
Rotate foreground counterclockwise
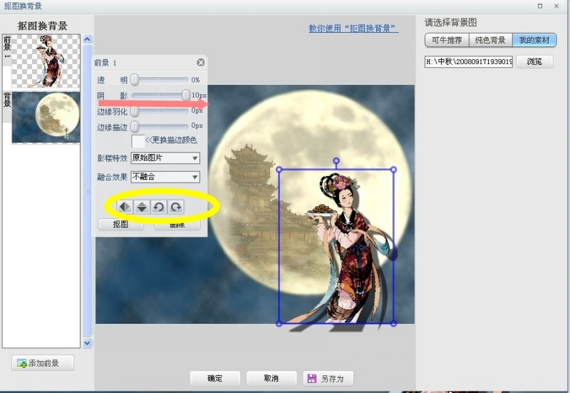point(158,207)
